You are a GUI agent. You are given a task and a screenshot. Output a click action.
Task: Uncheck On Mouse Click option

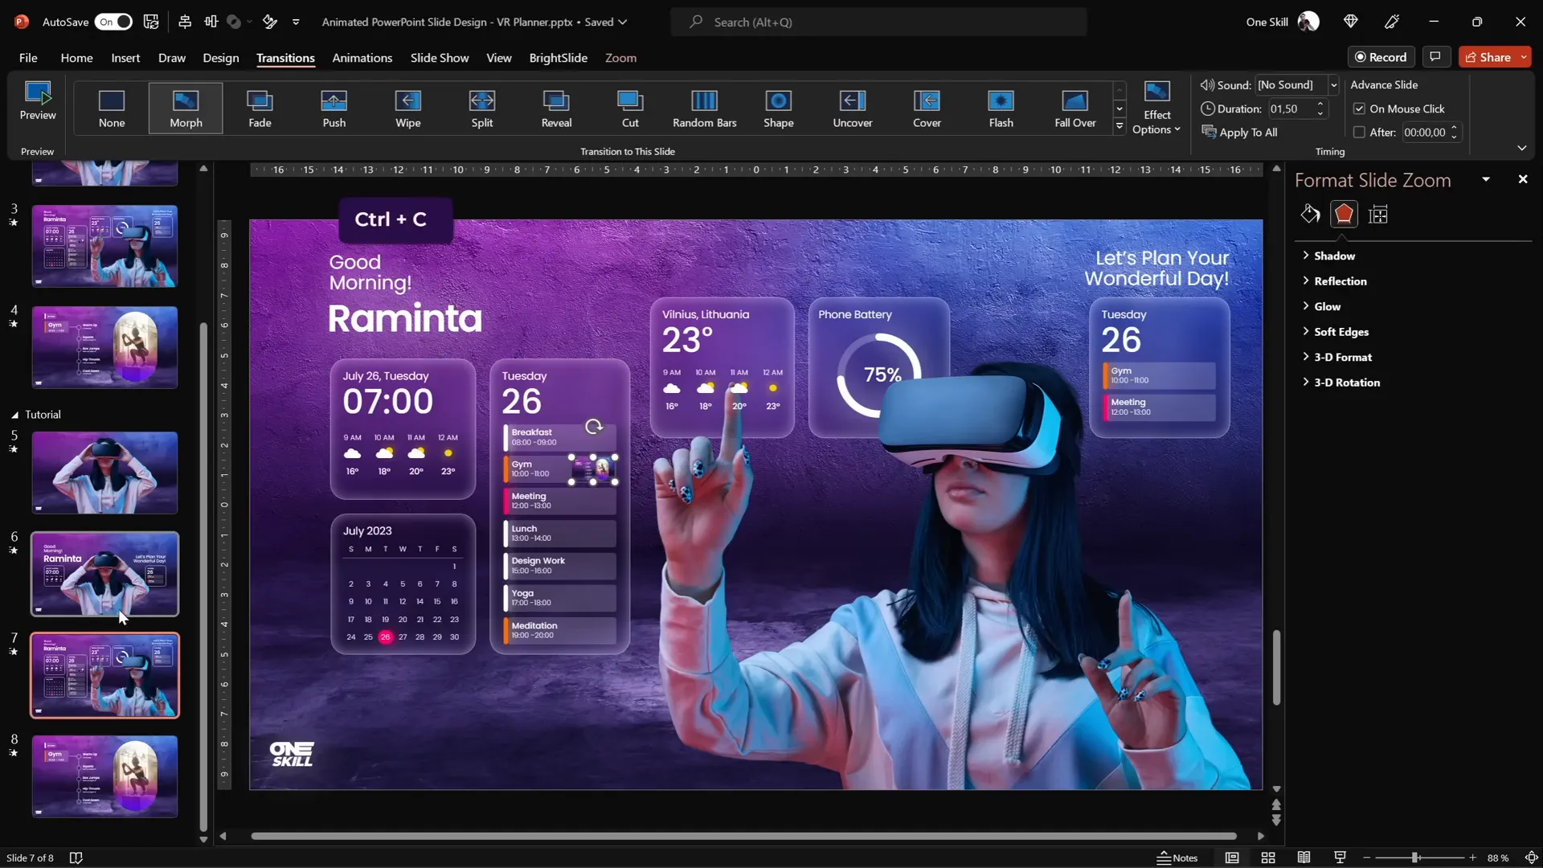pos(1359,108)
